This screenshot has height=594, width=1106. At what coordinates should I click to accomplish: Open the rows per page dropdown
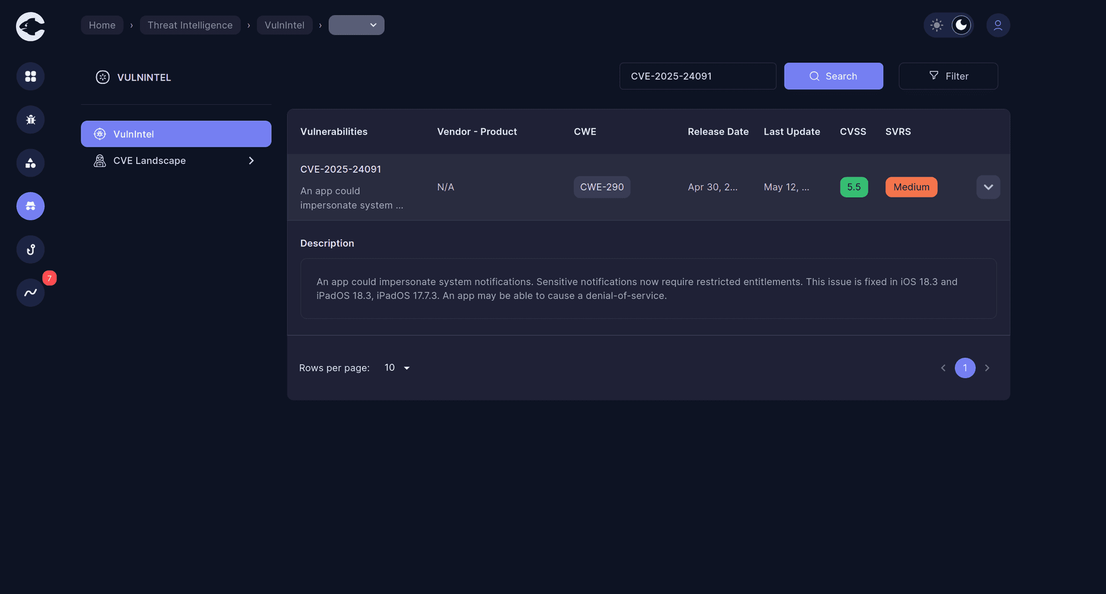click(397, 367)
